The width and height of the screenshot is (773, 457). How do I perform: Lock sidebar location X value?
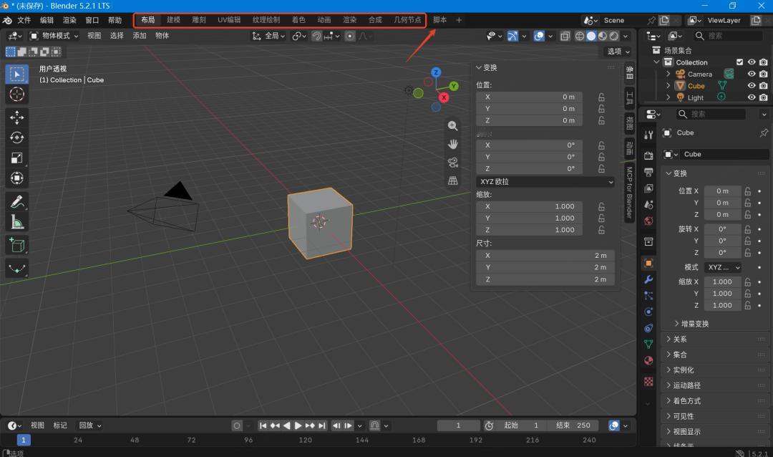(x=601, y=97)
